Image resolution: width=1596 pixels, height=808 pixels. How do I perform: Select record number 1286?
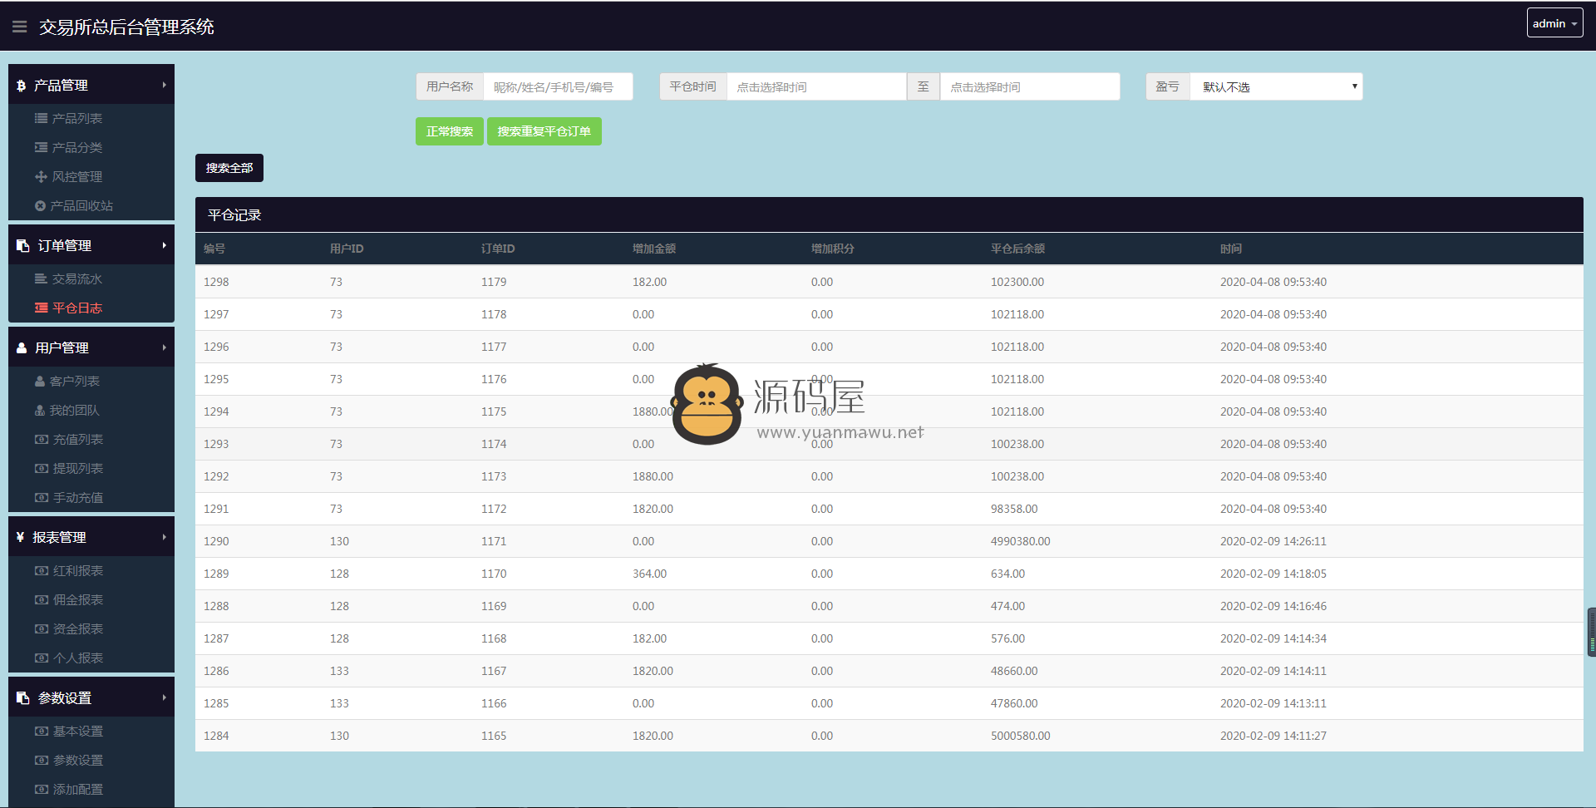coord(216,671)
